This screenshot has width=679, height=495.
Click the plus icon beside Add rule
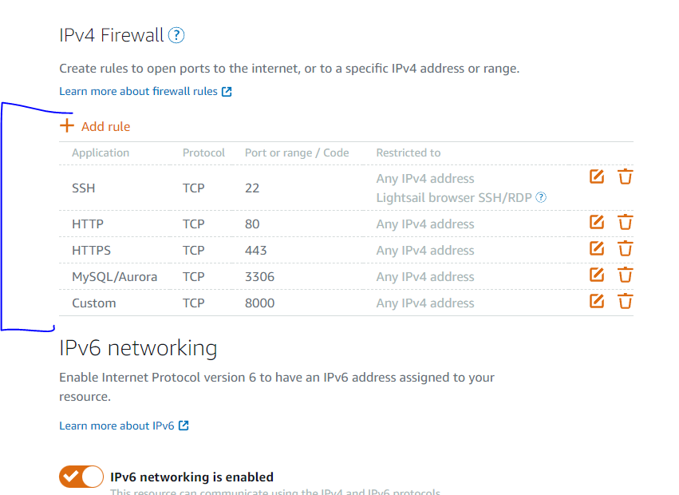pos(67,126)
